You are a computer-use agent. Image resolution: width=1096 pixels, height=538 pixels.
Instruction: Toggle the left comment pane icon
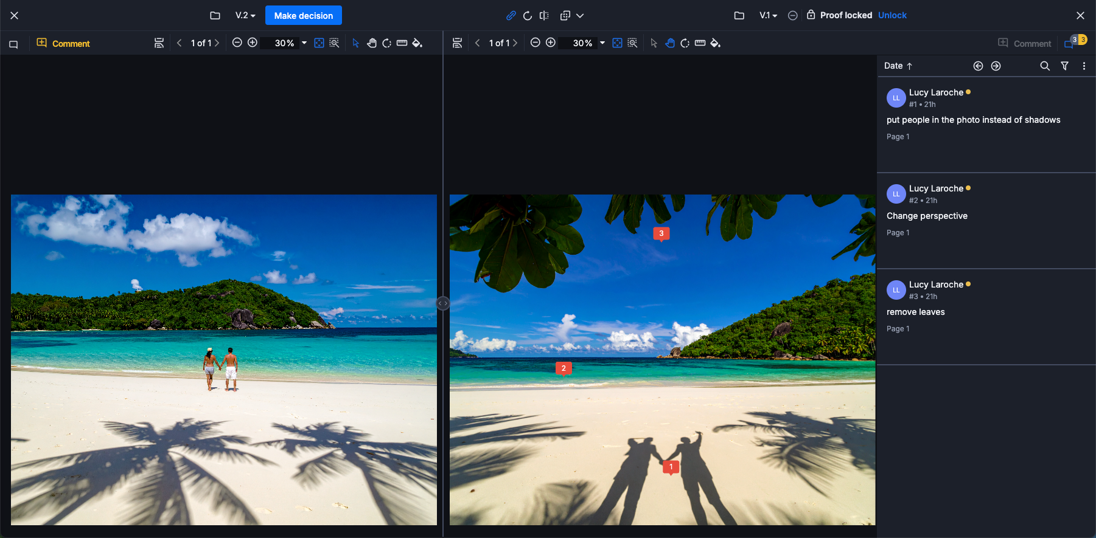pyautogui.click(x=13, y=44)
